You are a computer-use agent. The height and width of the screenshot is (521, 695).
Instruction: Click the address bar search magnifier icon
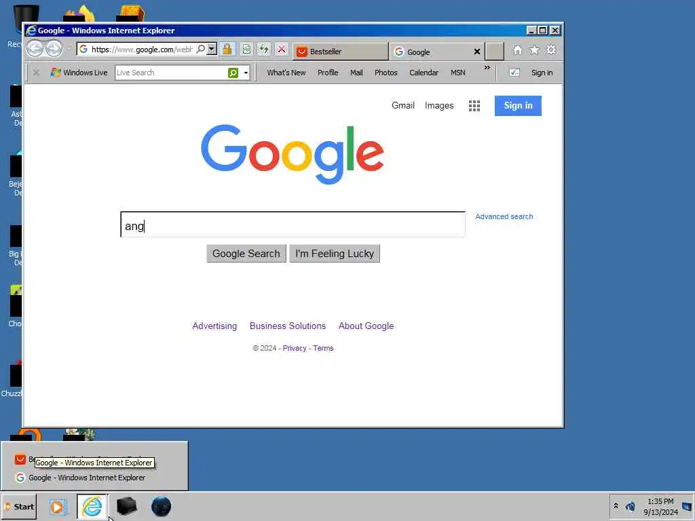tap(201, 49)
